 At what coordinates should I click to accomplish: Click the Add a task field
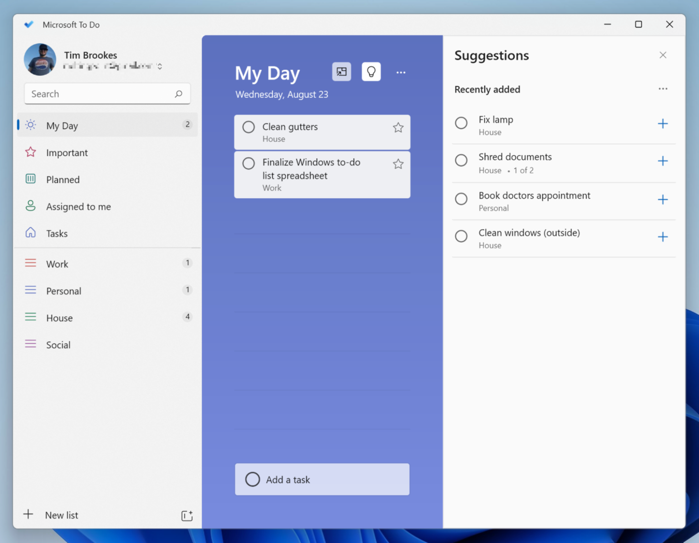coord(322,479)
